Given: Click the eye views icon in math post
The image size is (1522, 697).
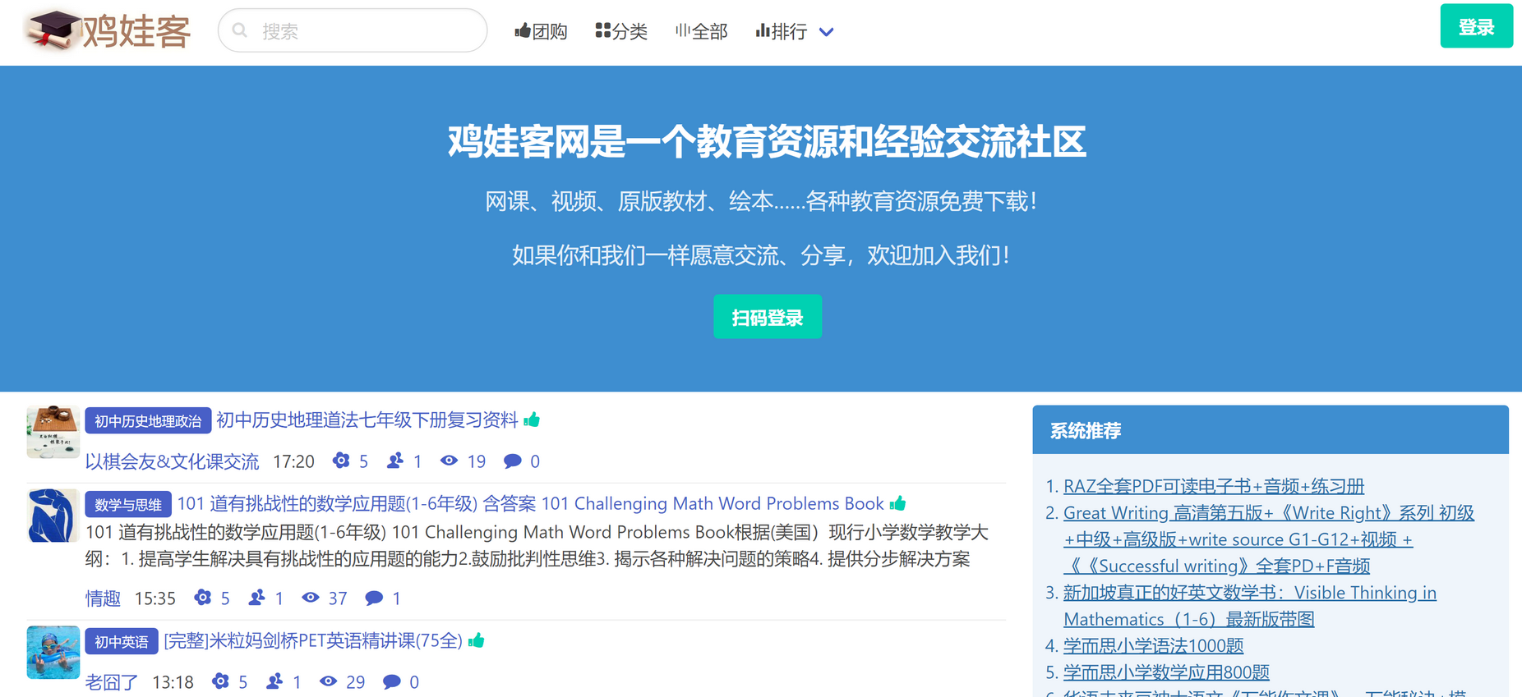Looking at the screenshot, I should 311,598.
